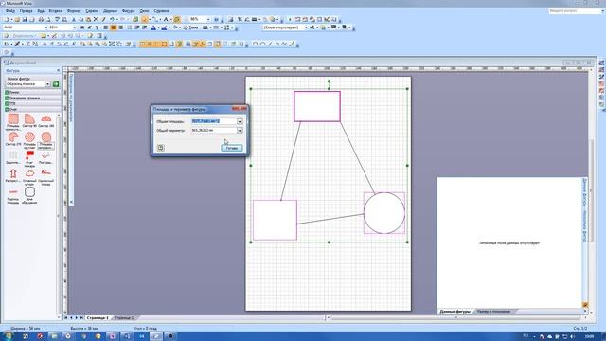The image size is (606, 341).
Task: Pick the Площадь круглая stencil shape
Action: click(29, 140)
